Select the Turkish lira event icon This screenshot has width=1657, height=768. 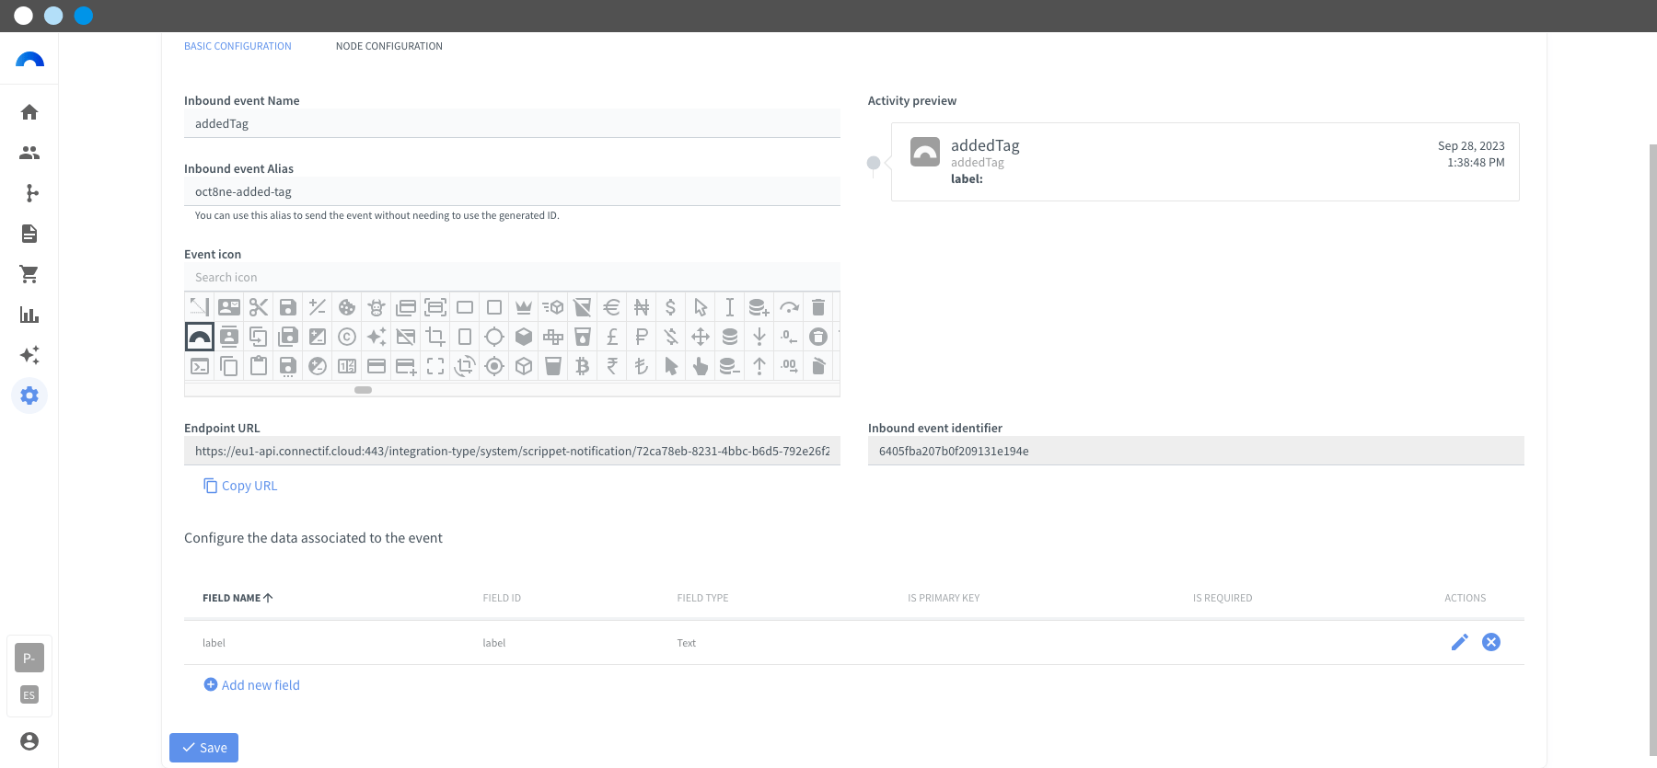point(642,366)
